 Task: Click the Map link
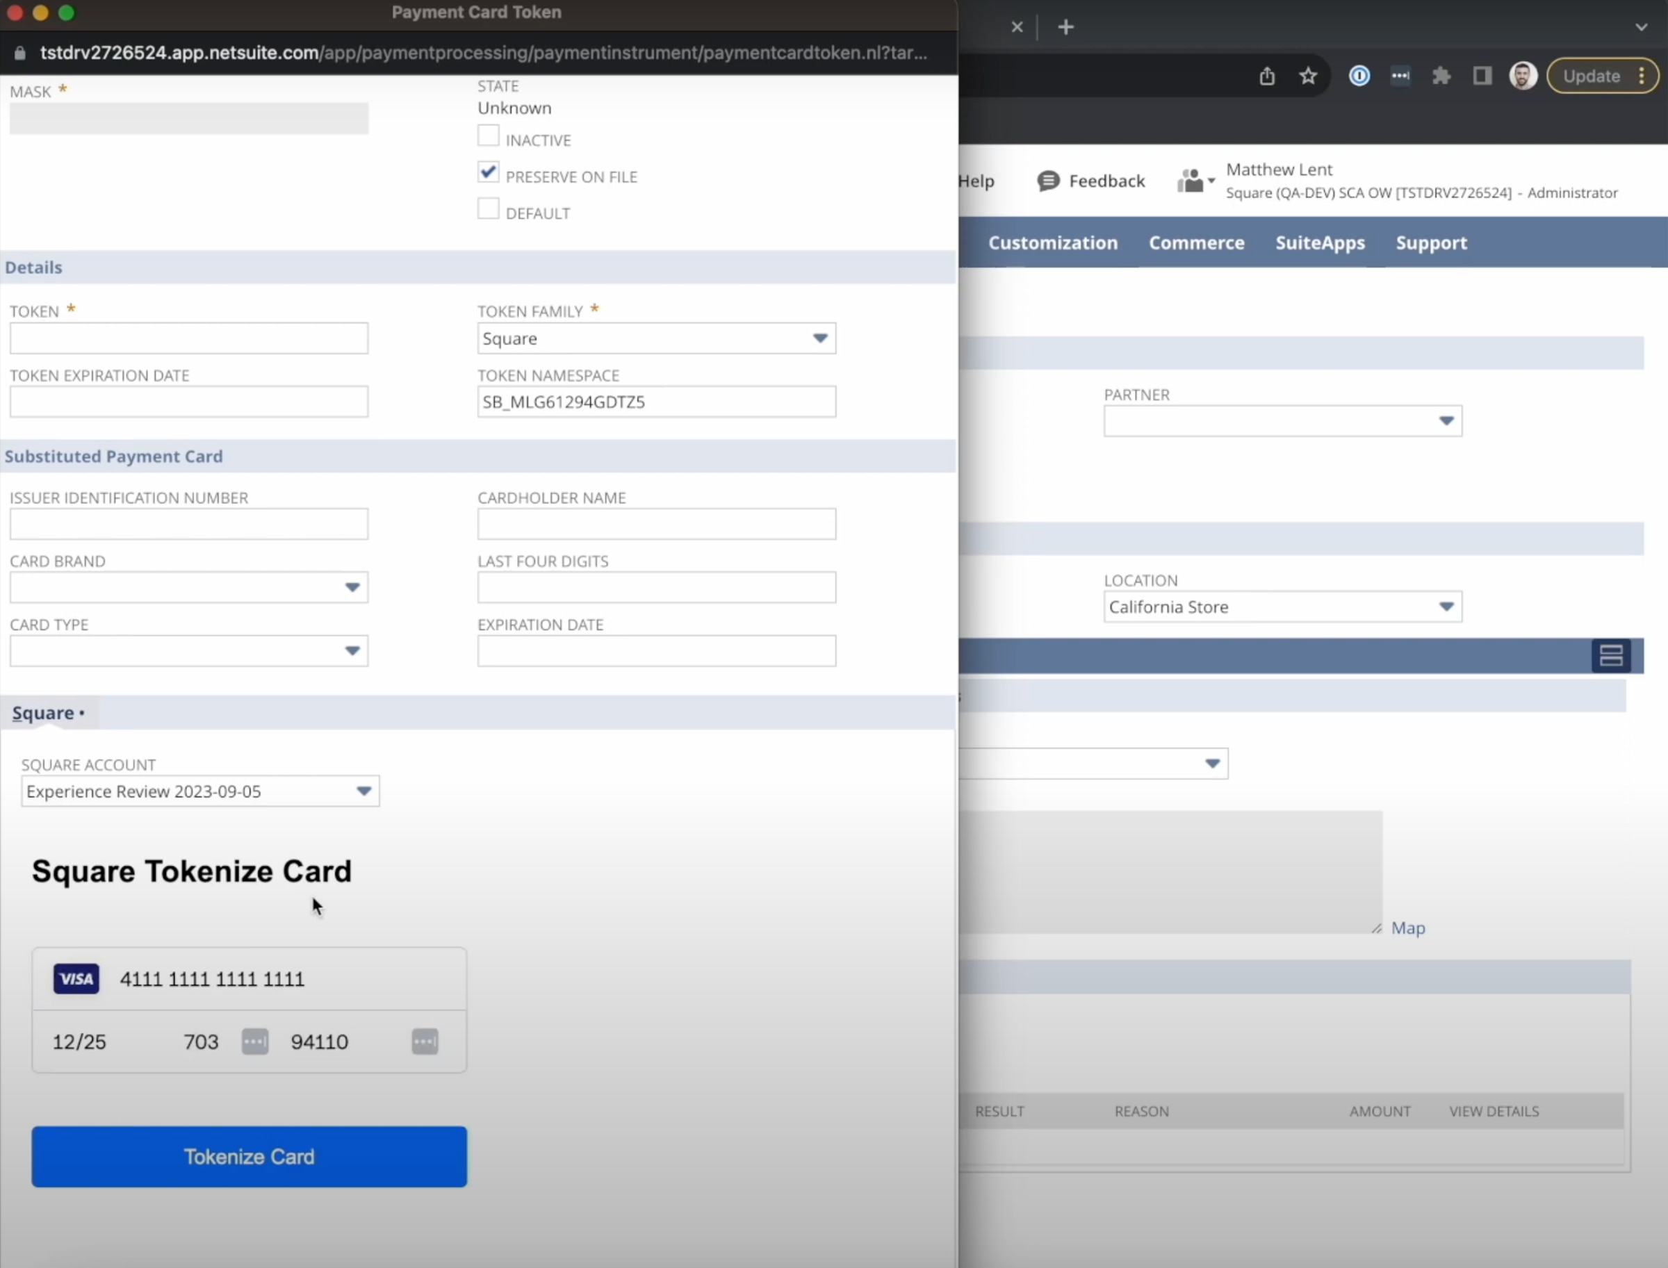tap(1407, 928)
